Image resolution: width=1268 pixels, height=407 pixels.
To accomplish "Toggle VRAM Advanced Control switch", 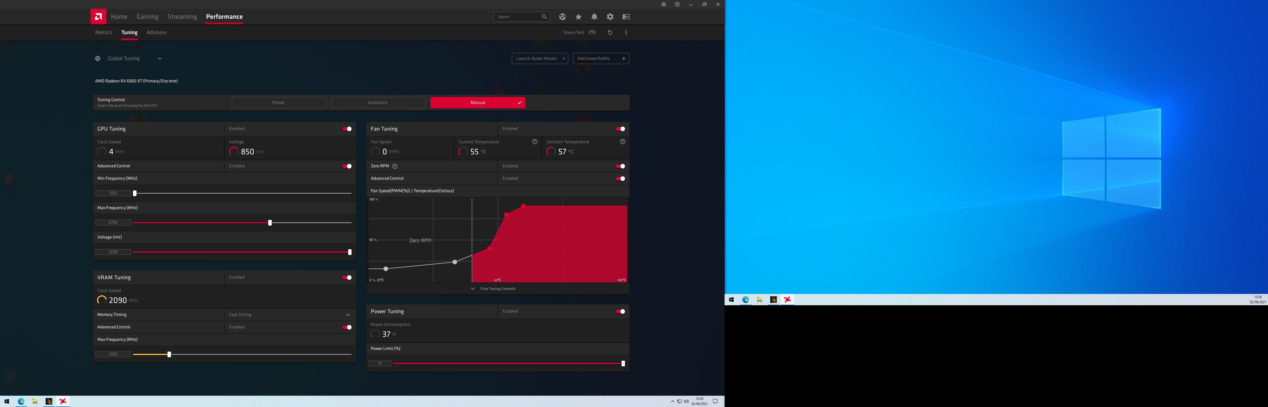I will pos(347,327).
